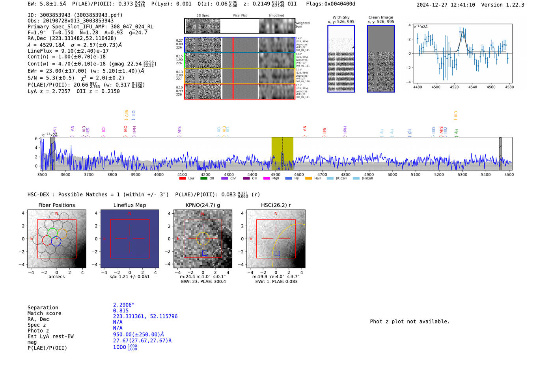Click the Flags:0x0040400d text
Viewport: 552px width, 375px height.
(x=330, y=4)
